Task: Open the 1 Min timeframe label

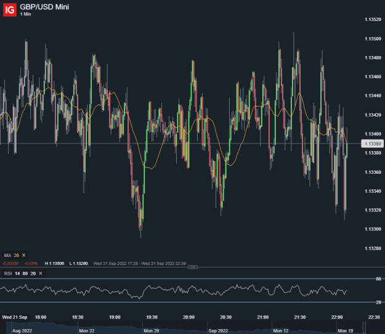Action: [x=25, y=14]
